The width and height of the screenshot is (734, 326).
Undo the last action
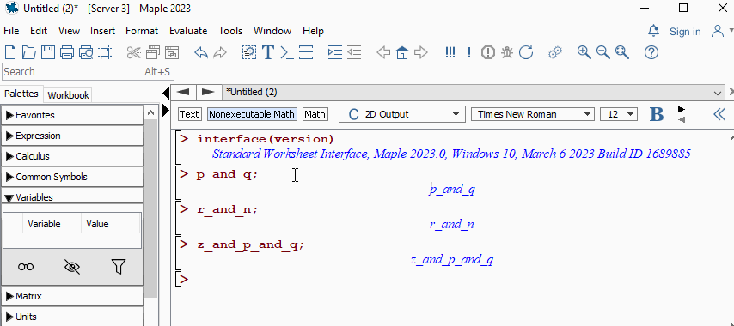point(201,52)
